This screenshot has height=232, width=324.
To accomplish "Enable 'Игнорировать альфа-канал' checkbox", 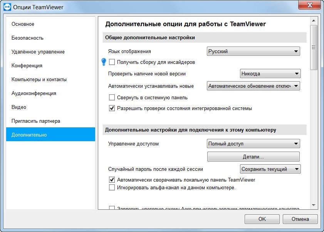I will tap(112, 187).
